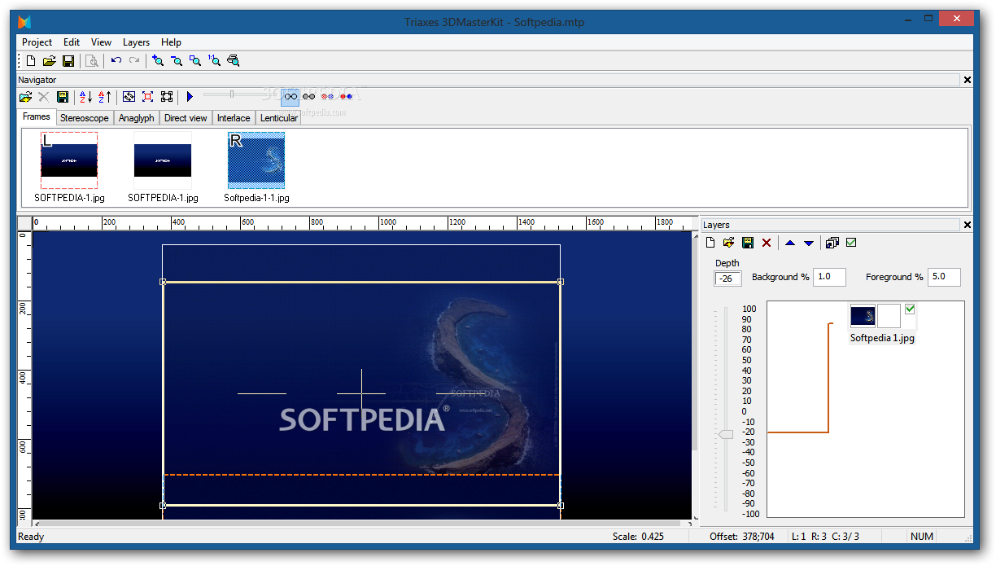Switch to the Anaglyph tab
This screenshot has width=996, height=566.
click(136, 118)
